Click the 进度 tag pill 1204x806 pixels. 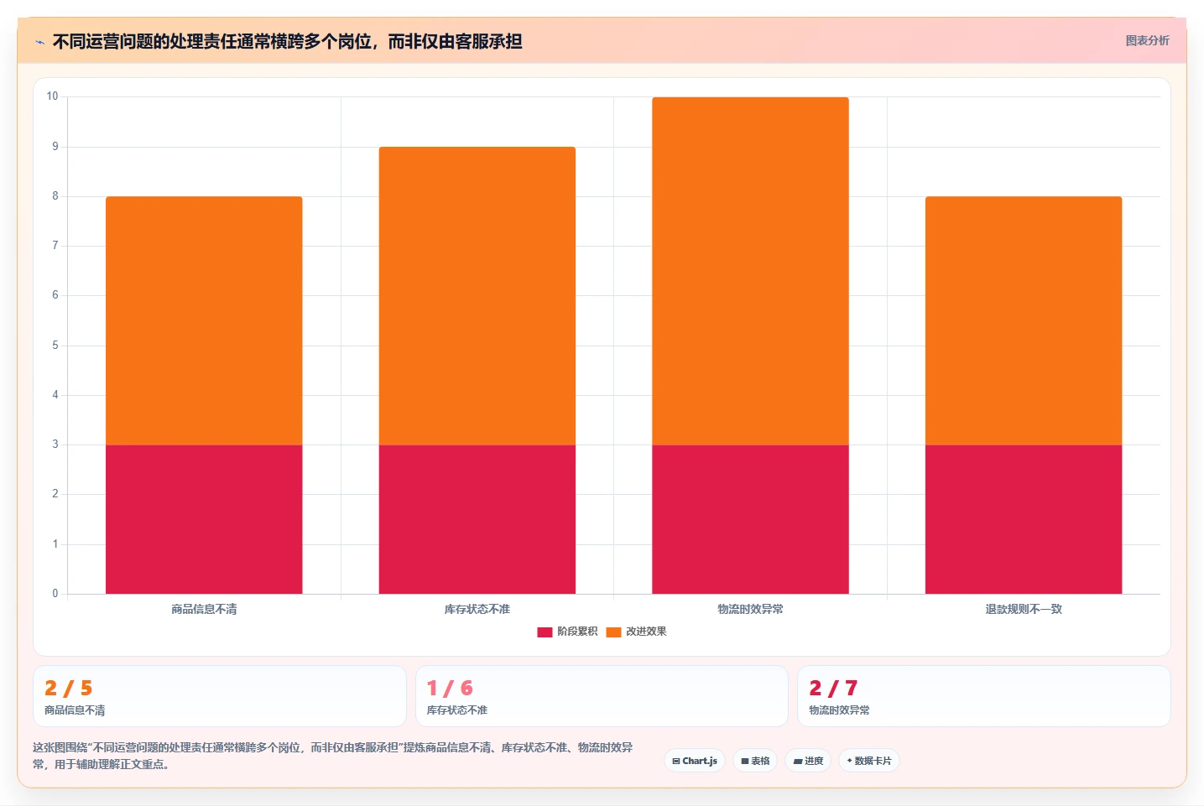[x=808, y=761]
